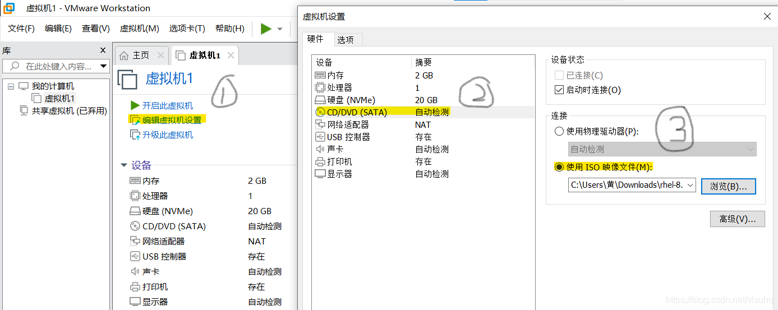This screenshot has width=778, height=310.
Task: Select 打印机 row in settings dialog
Action: 423,161
